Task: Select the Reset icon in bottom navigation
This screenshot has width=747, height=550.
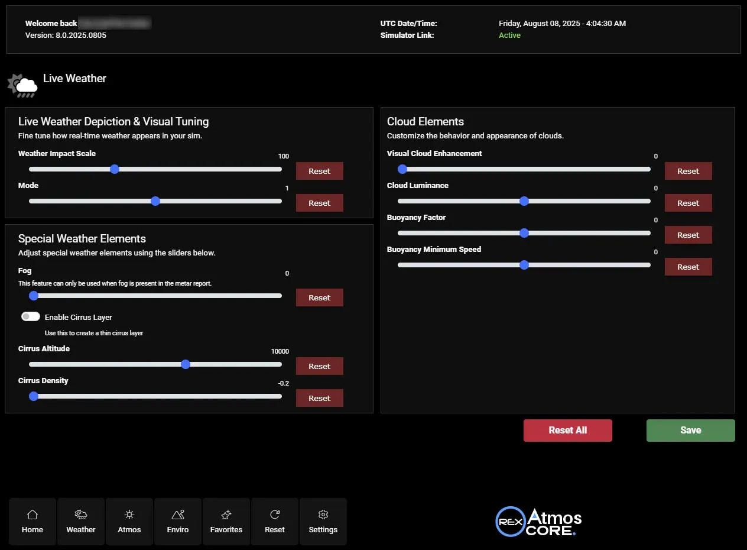Action: [x=274, y=521]
